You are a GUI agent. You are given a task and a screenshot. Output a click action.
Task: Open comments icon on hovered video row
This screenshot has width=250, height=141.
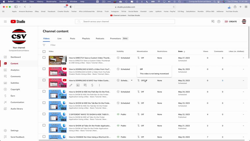click(85, 85)
